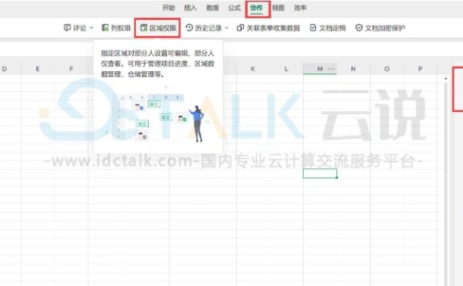Open 列权限 column permissions tool
463x286 pixels.
(116, 28)
